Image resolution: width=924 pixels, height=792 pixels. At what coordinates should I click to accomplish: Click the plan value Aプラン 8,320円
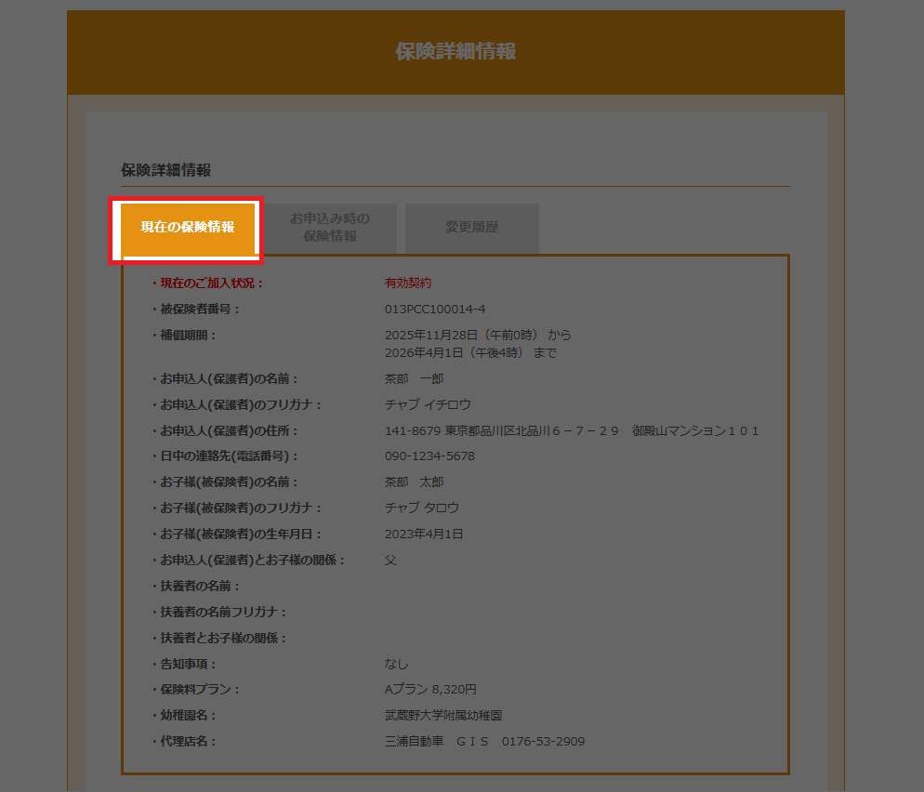430,690
